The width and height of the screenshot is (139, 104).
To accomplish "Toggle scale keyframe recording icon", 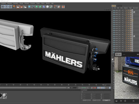I will 100,88.
